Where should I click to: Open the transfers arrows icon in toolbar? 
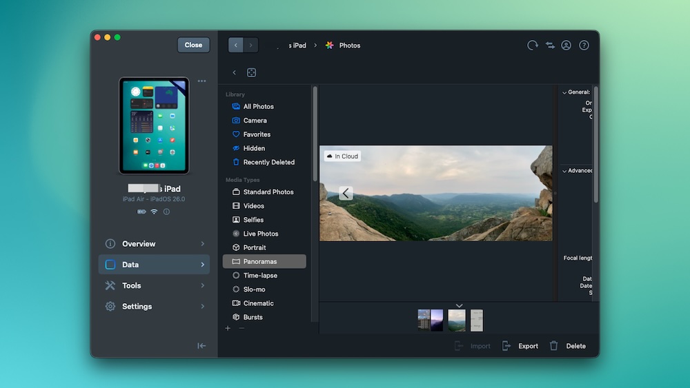pos(550,45)
